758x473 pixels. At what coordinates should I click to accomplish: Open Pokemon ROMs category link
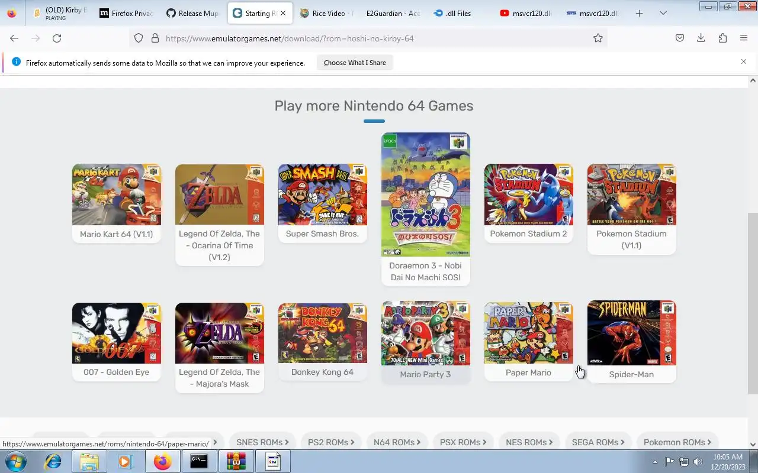point(677,442)
